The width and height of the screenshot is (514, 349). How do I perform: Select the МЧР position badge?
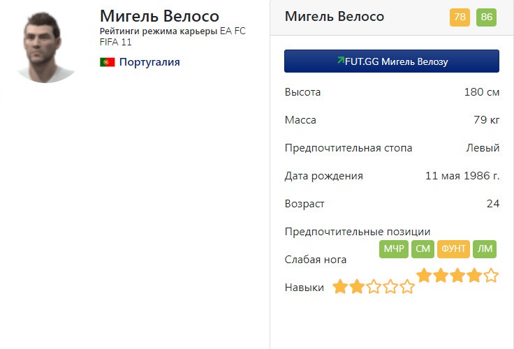tap(394, 249)
